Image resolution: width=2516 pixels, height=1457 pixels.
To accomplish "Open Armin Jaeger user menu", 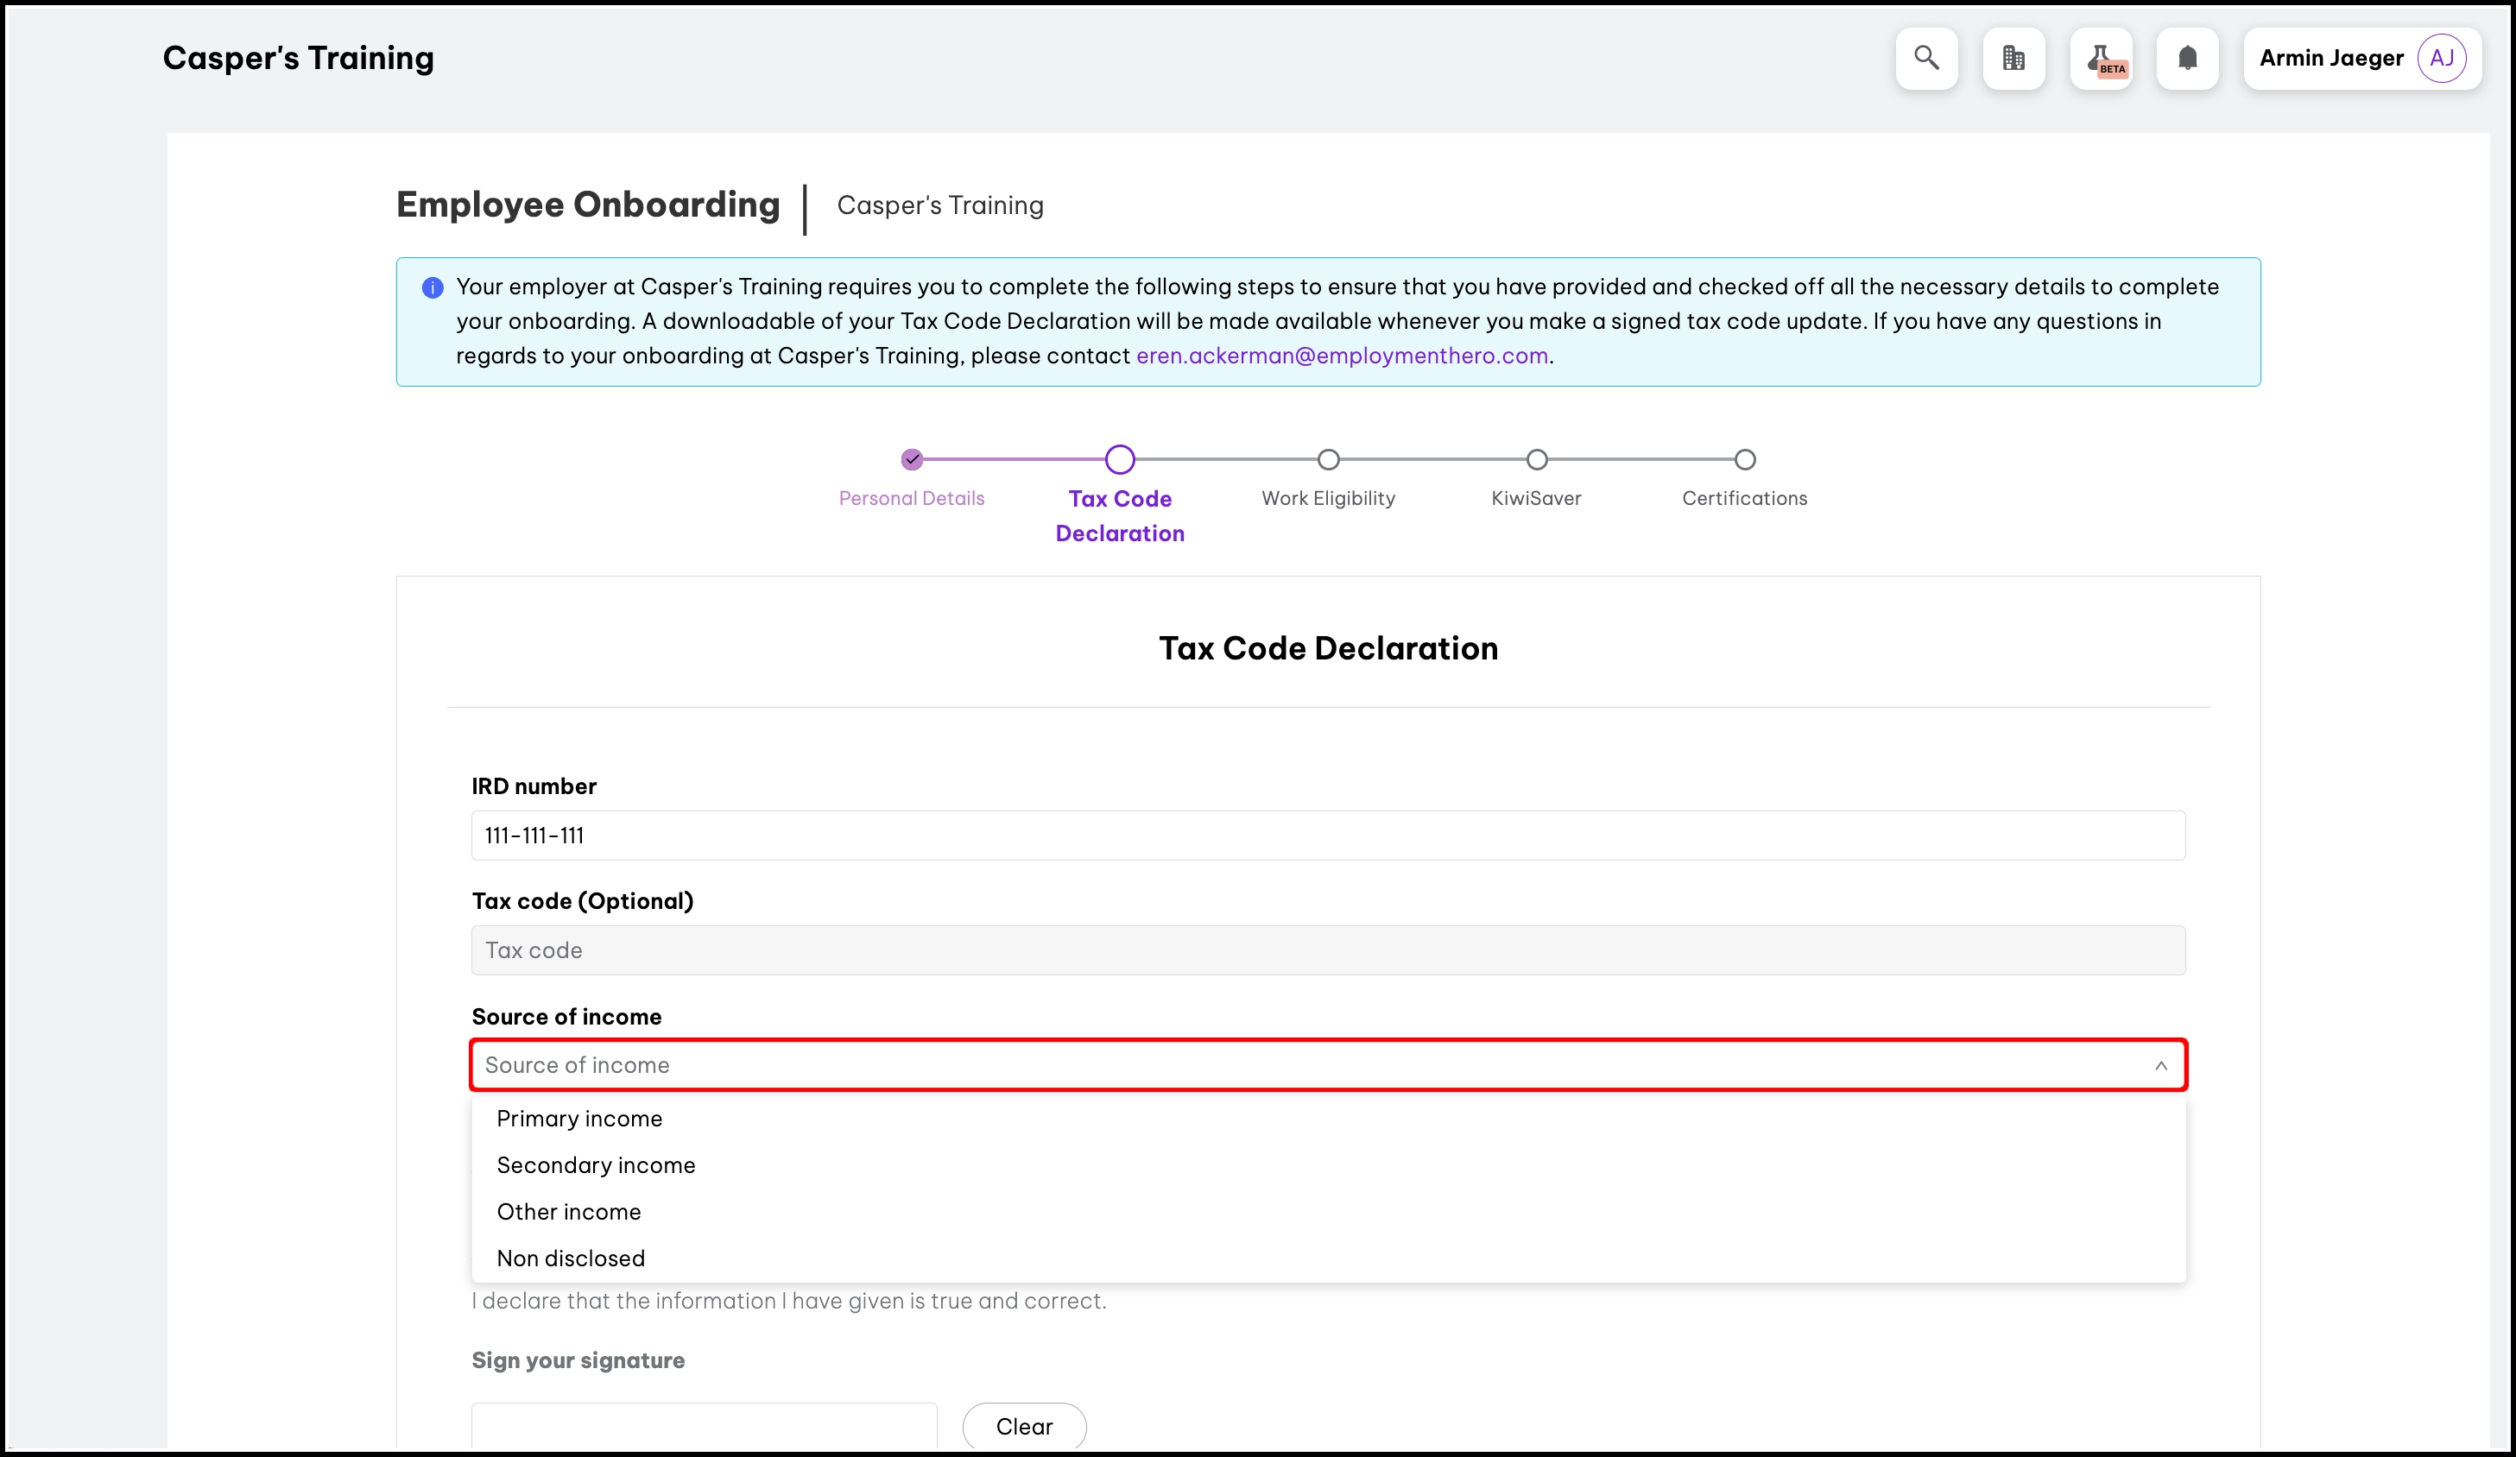I will coord(2362,58).
